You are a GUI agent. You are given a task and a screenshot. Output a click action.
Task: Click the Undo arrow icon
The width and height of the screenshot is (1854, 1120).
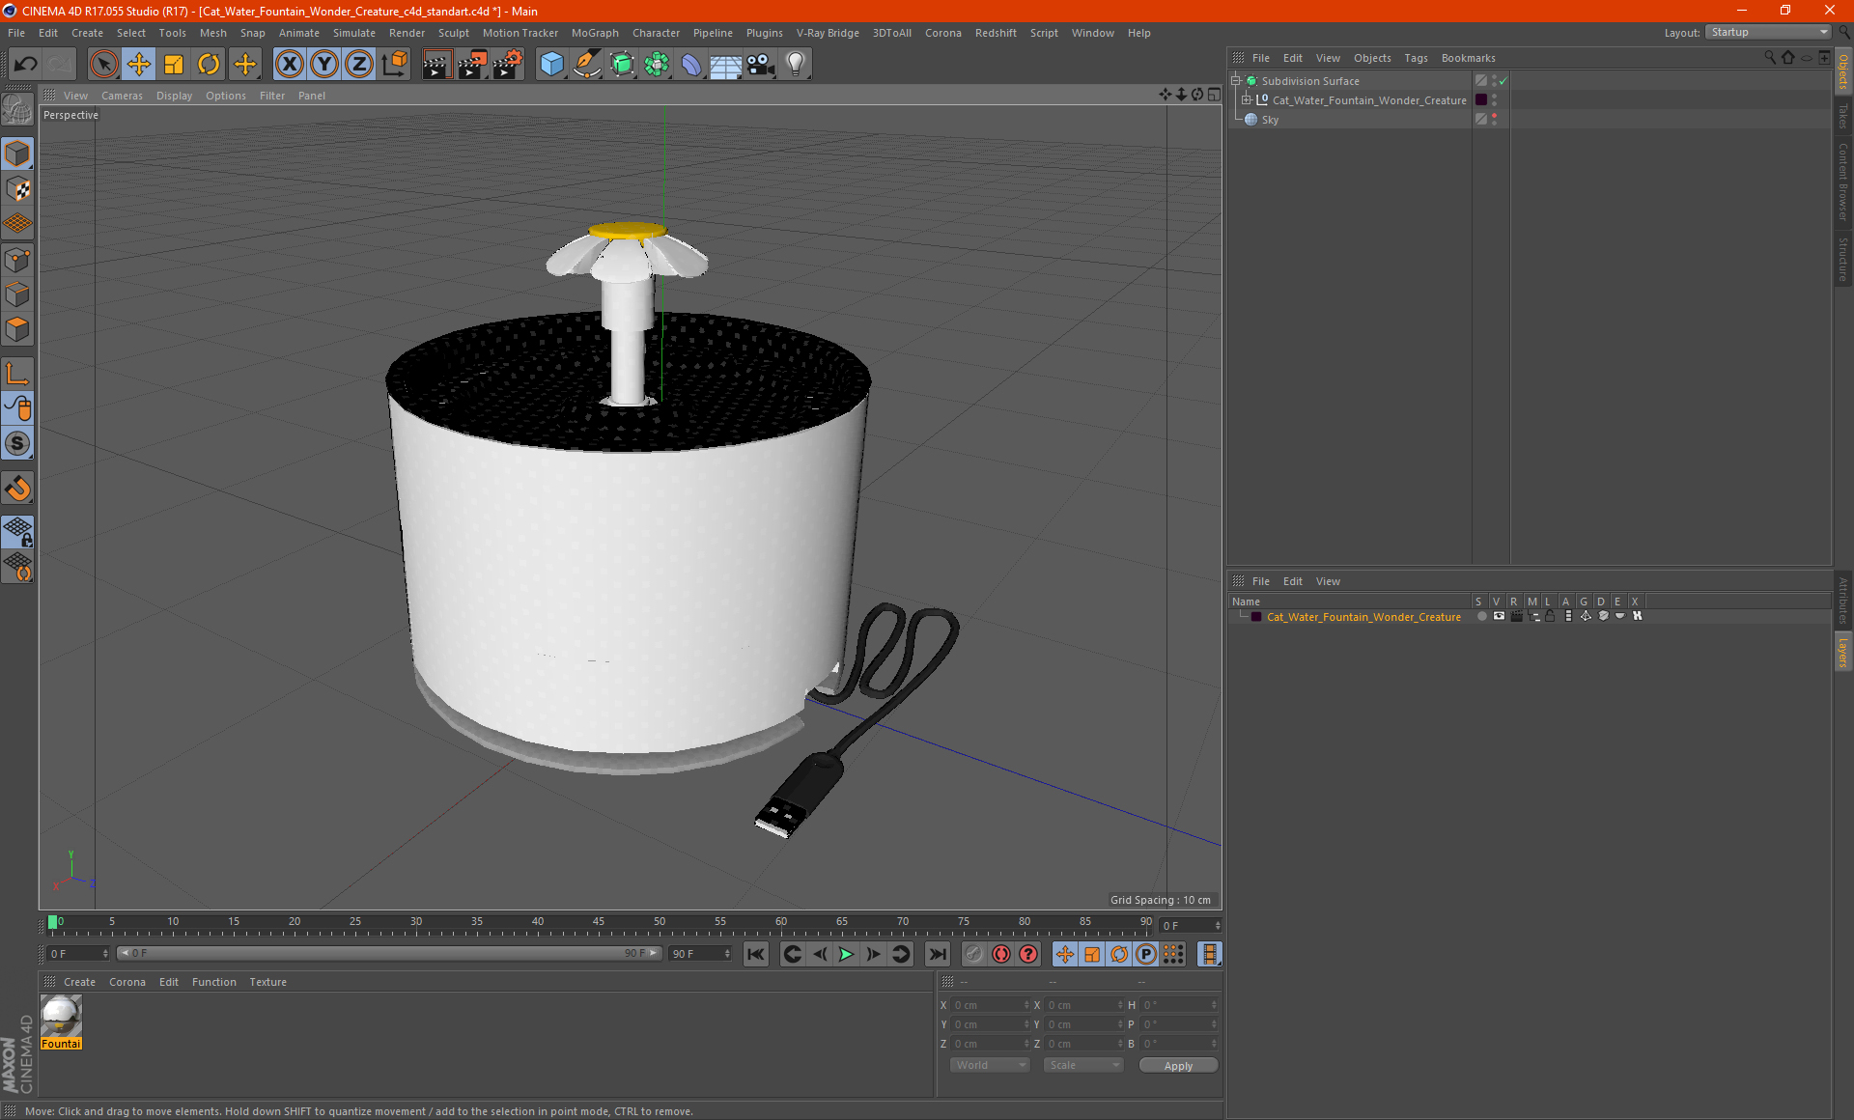(x=26, y=64)
